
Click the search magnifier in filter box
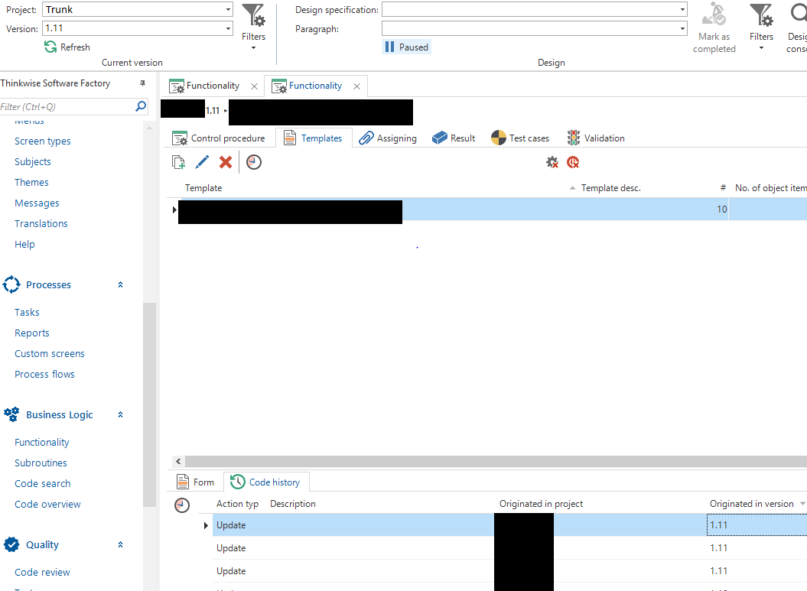[141, 106]
